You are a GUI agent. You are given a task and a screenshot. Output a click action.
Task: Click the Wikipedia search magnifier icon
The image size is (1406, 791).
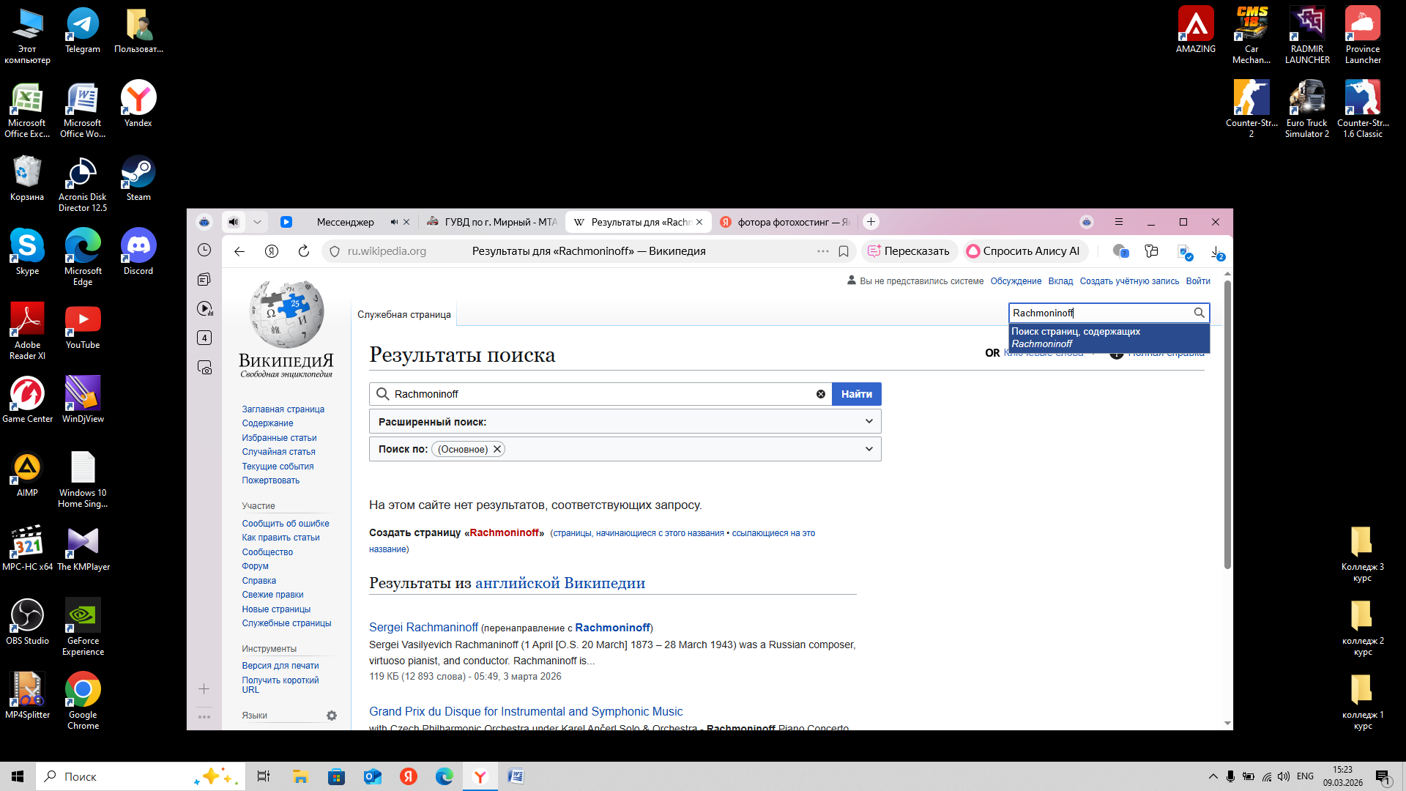point(1199,313)
